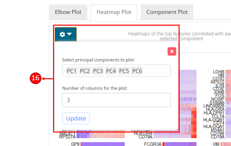
Task: Choose the PC4 component tag
Action: pos(111,71)
